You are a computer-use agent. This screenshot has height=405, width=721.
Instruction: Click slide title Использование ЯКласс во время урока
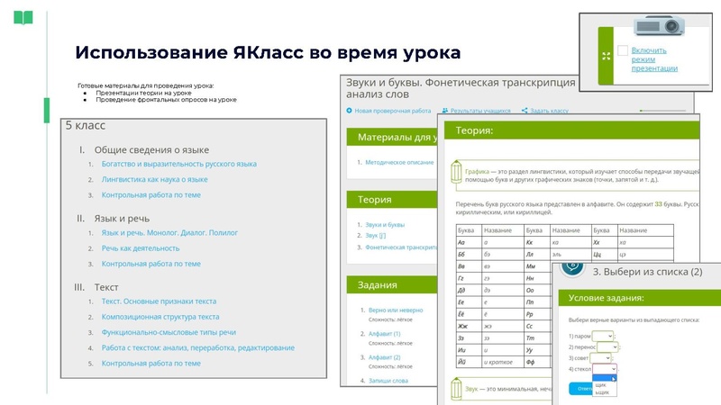coord(268,53)
